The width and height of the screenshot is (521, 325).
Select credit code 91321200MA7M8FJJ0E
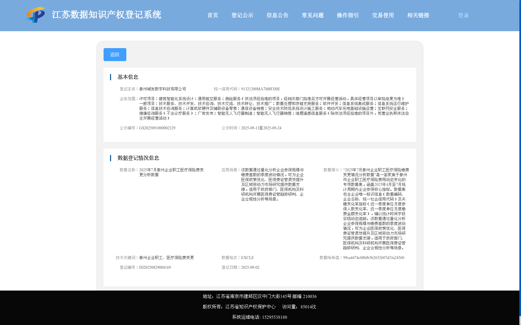click(260, 89)
